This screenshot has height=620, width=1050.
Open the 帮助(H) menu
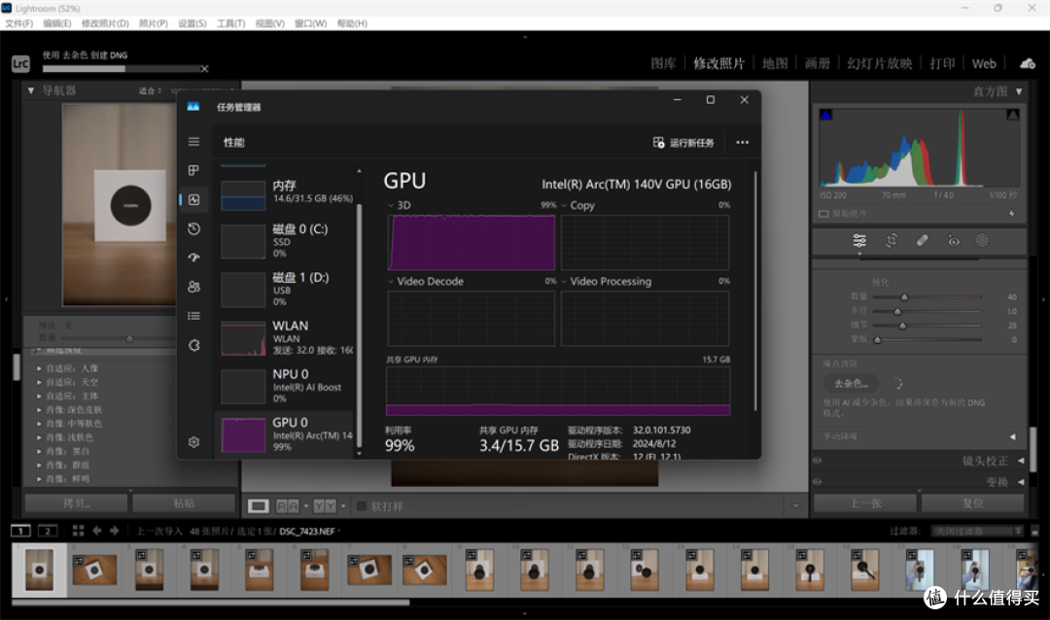(352, 23)
